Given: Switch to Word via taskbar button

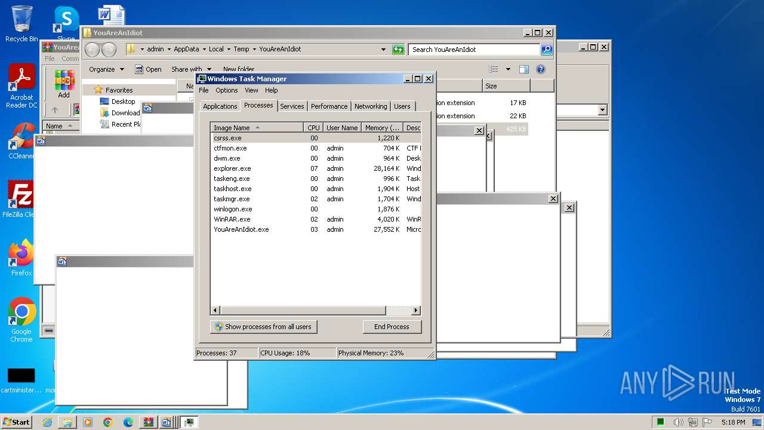Looking at the screenshot, I should (168, 422).
